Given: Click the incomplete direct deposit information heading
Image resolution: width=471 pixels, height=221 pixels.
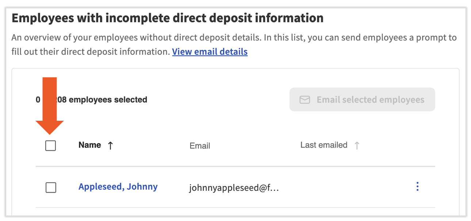Looking at the screenshot, I should coord(167,18).
